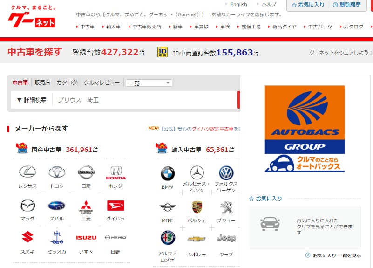
Task: Open 閲覧履歴 browsing history
Action: [x=347, y=5]
